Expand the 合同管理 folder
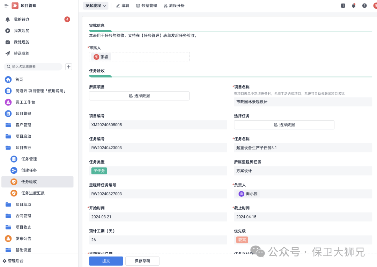The height and width of the screenshot is (267, 377). (23, 216)
